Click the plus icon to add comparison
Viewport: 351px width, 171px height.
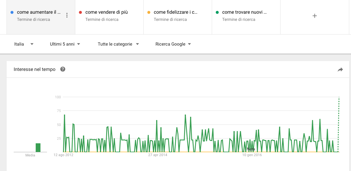click(314, 16)
